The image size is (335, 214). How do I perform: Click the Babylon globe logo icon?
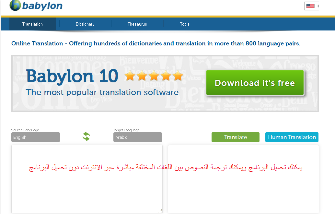point(15,6)
